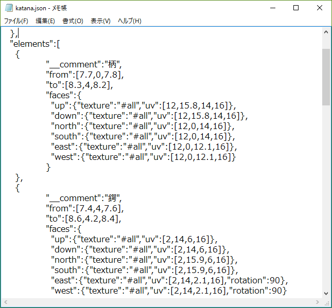Click the "south" line with uv 2,15.9,6,16
Viewport: 332px width, 308px height.
click(x=145, y=270)
